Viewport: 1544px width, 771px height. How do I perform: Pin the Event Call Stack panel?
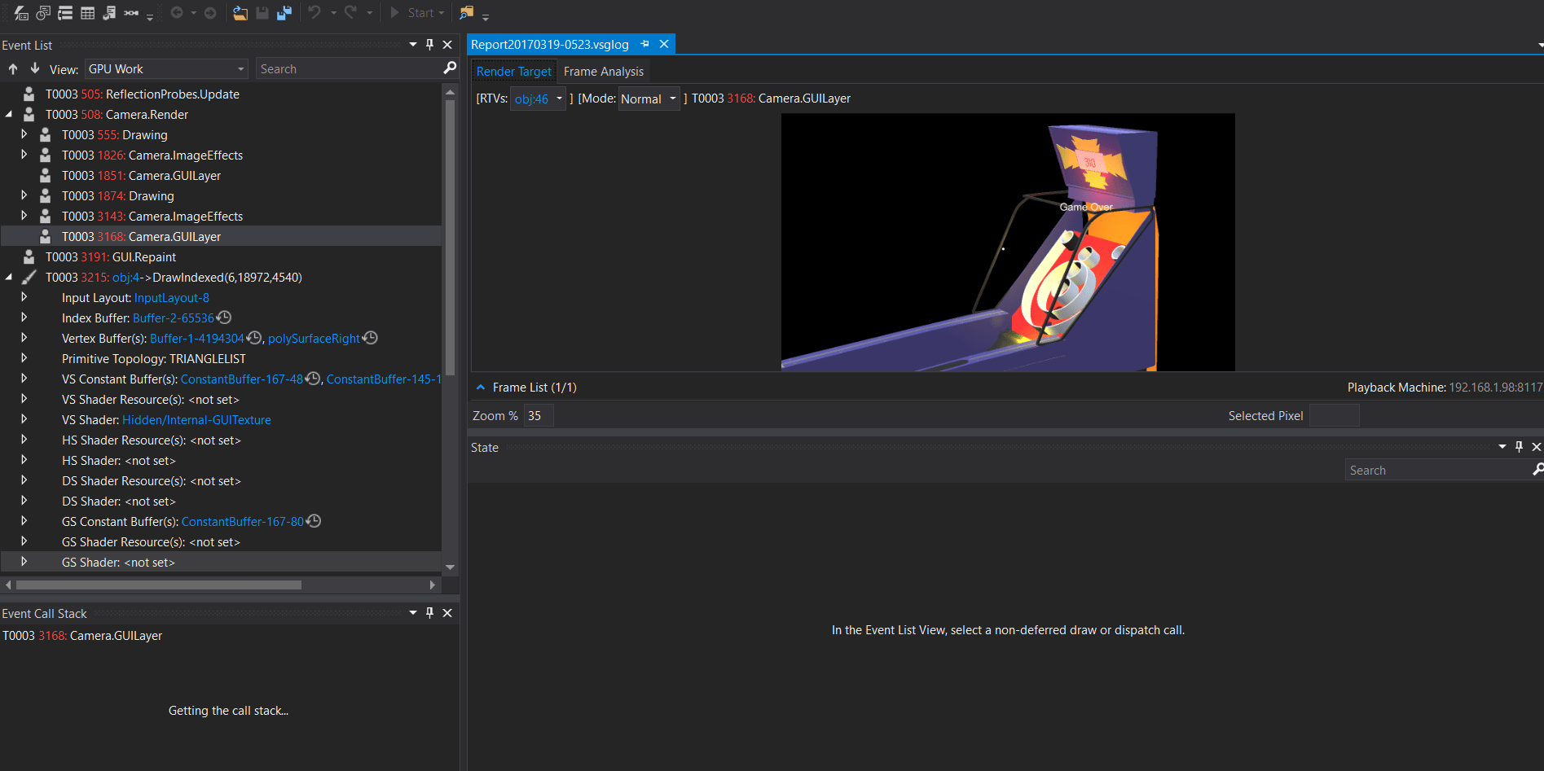pos(429,613)
